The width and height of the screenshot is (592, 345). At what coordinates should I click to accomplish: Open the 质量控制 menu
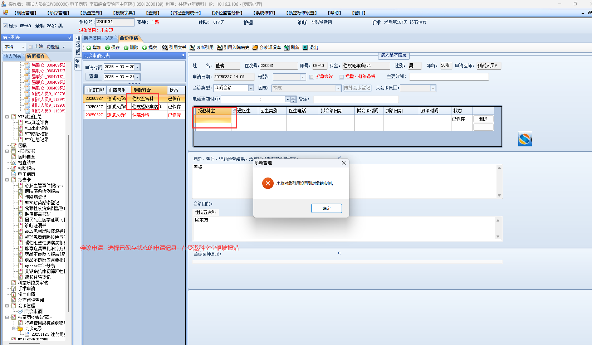[92, 13]
